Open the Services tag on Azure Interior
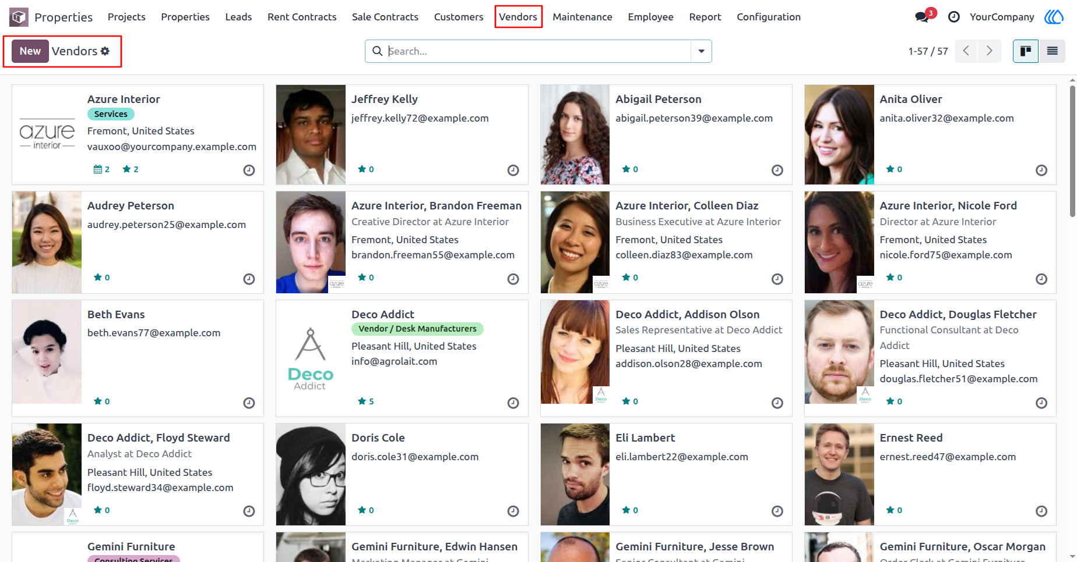The height and width of the screenshot is (562, 1077). pos(111,114)
